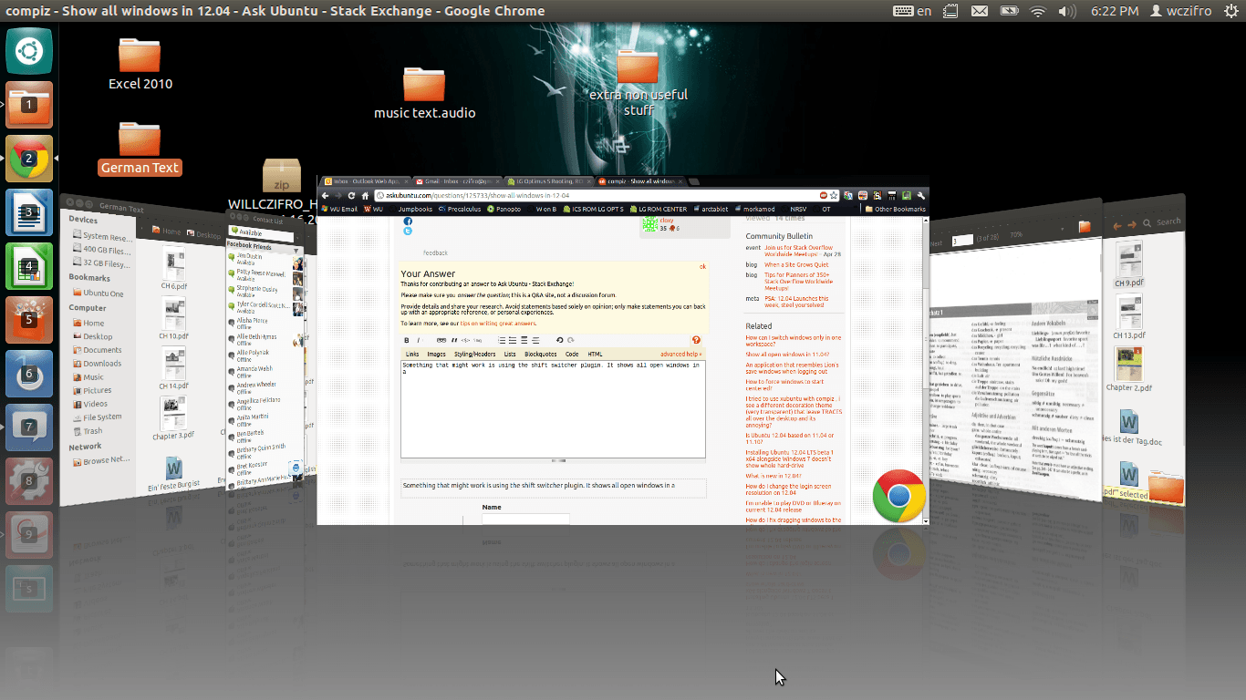The image size is (1246, 700).
Task: Click the 'advanced help' link
Action: click(x=680, y=354)
